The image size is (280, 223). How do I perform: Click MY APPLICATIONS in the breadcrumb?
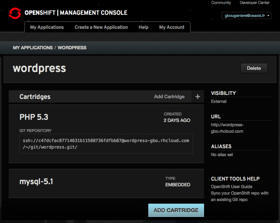33,47
